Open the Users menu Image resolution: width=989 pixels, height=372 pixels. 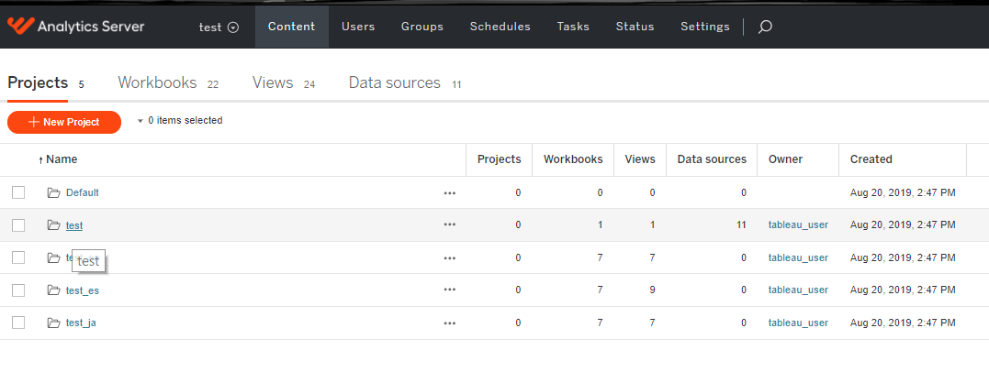pyautogui.click(x=358, y=27)
